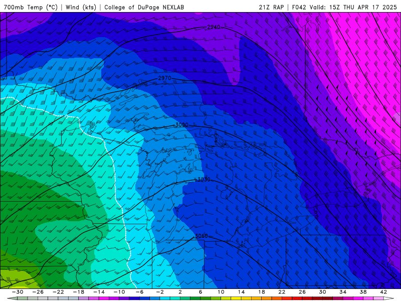Click College of DuPage NEXLAB text
The width and height of the screenshot is (401, 301).
(144, 7)
